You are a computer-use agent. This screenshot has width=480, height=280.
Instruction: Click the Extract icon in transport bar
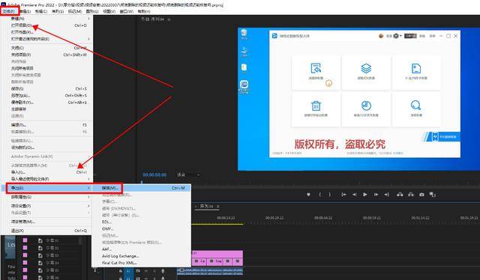[411, 195]
